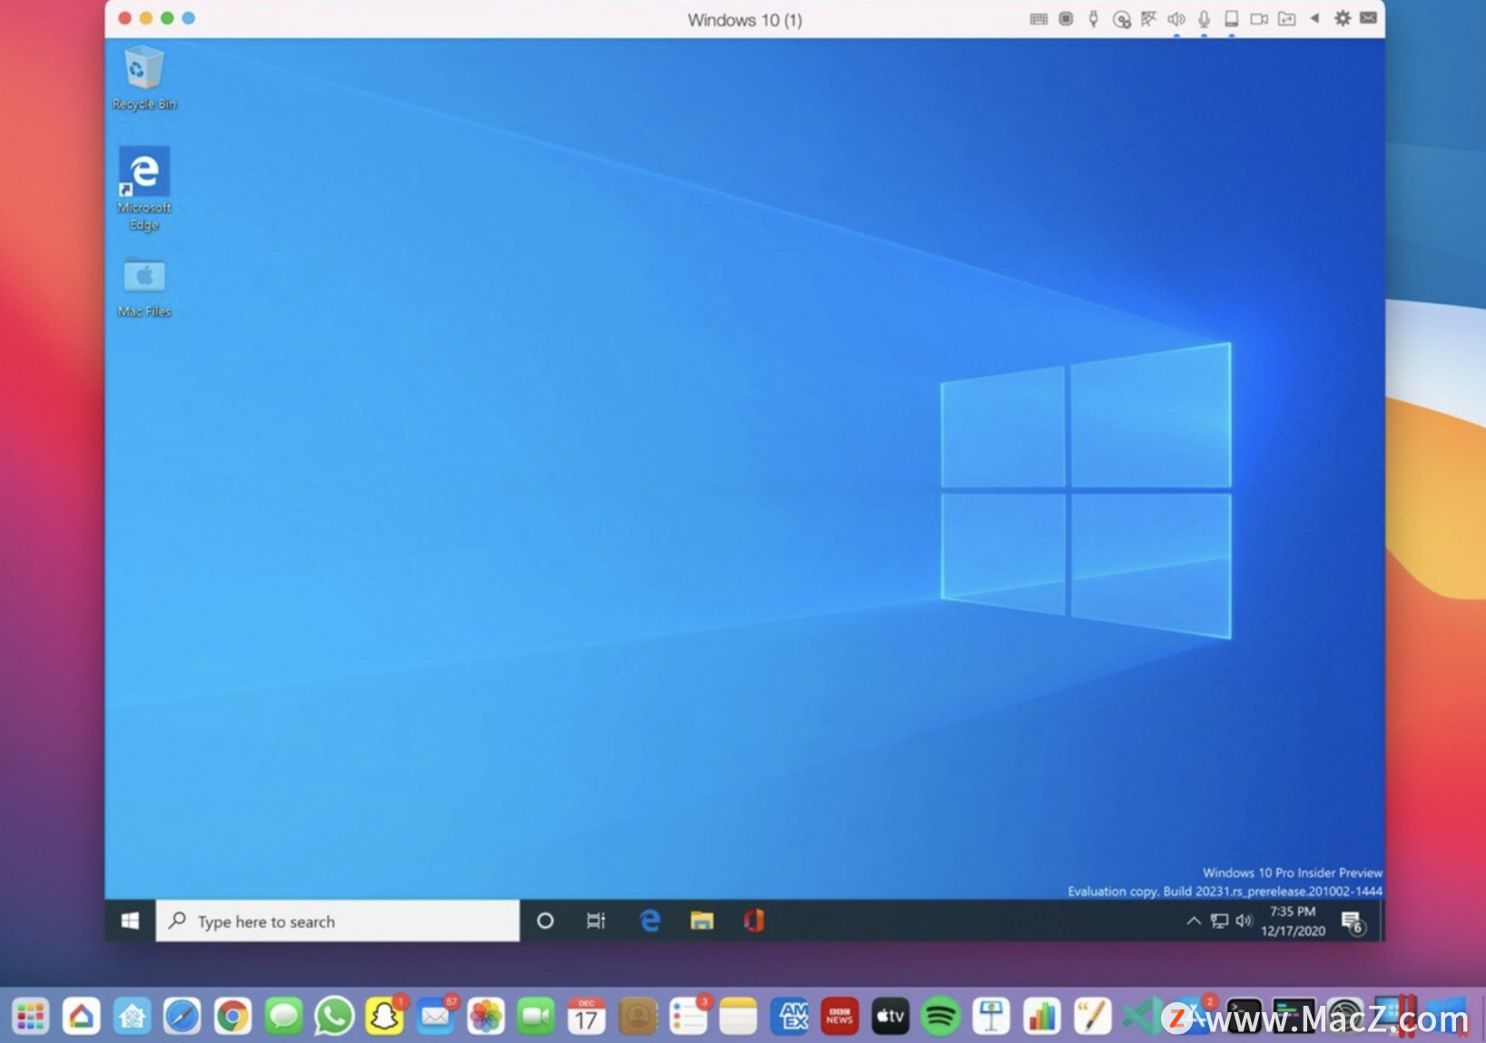The image size is (1486, 1043).
Task: Click the CPU chip icon in title bar
Action: (1066, 19)
